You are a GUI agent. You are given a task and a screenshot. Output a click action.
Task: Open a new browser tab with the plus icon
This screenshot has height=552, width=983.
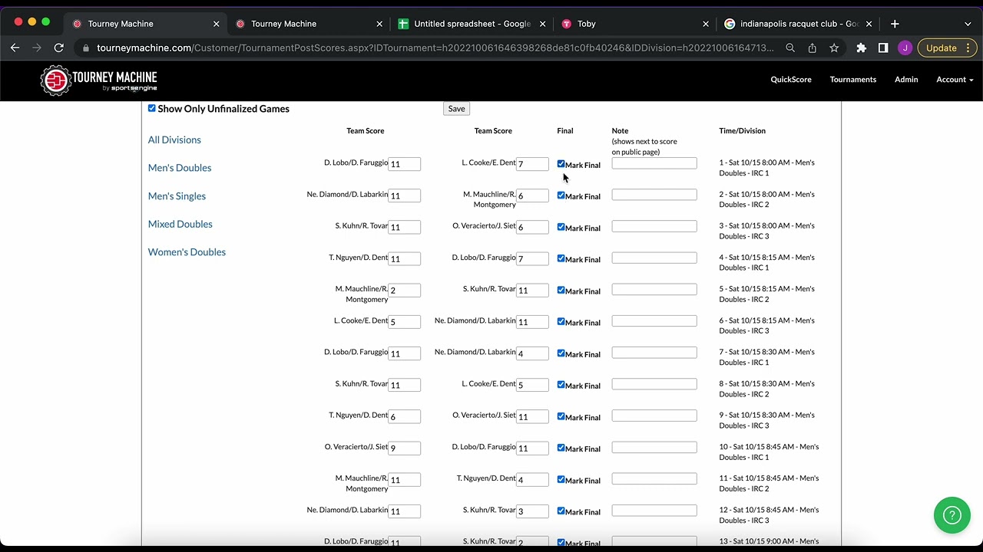[x=895, y=24]
